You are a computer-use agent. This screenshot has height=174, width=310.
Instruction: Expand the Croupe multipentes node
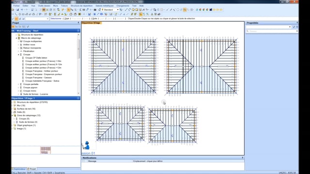pyautogui.click(x=18, y=42)
